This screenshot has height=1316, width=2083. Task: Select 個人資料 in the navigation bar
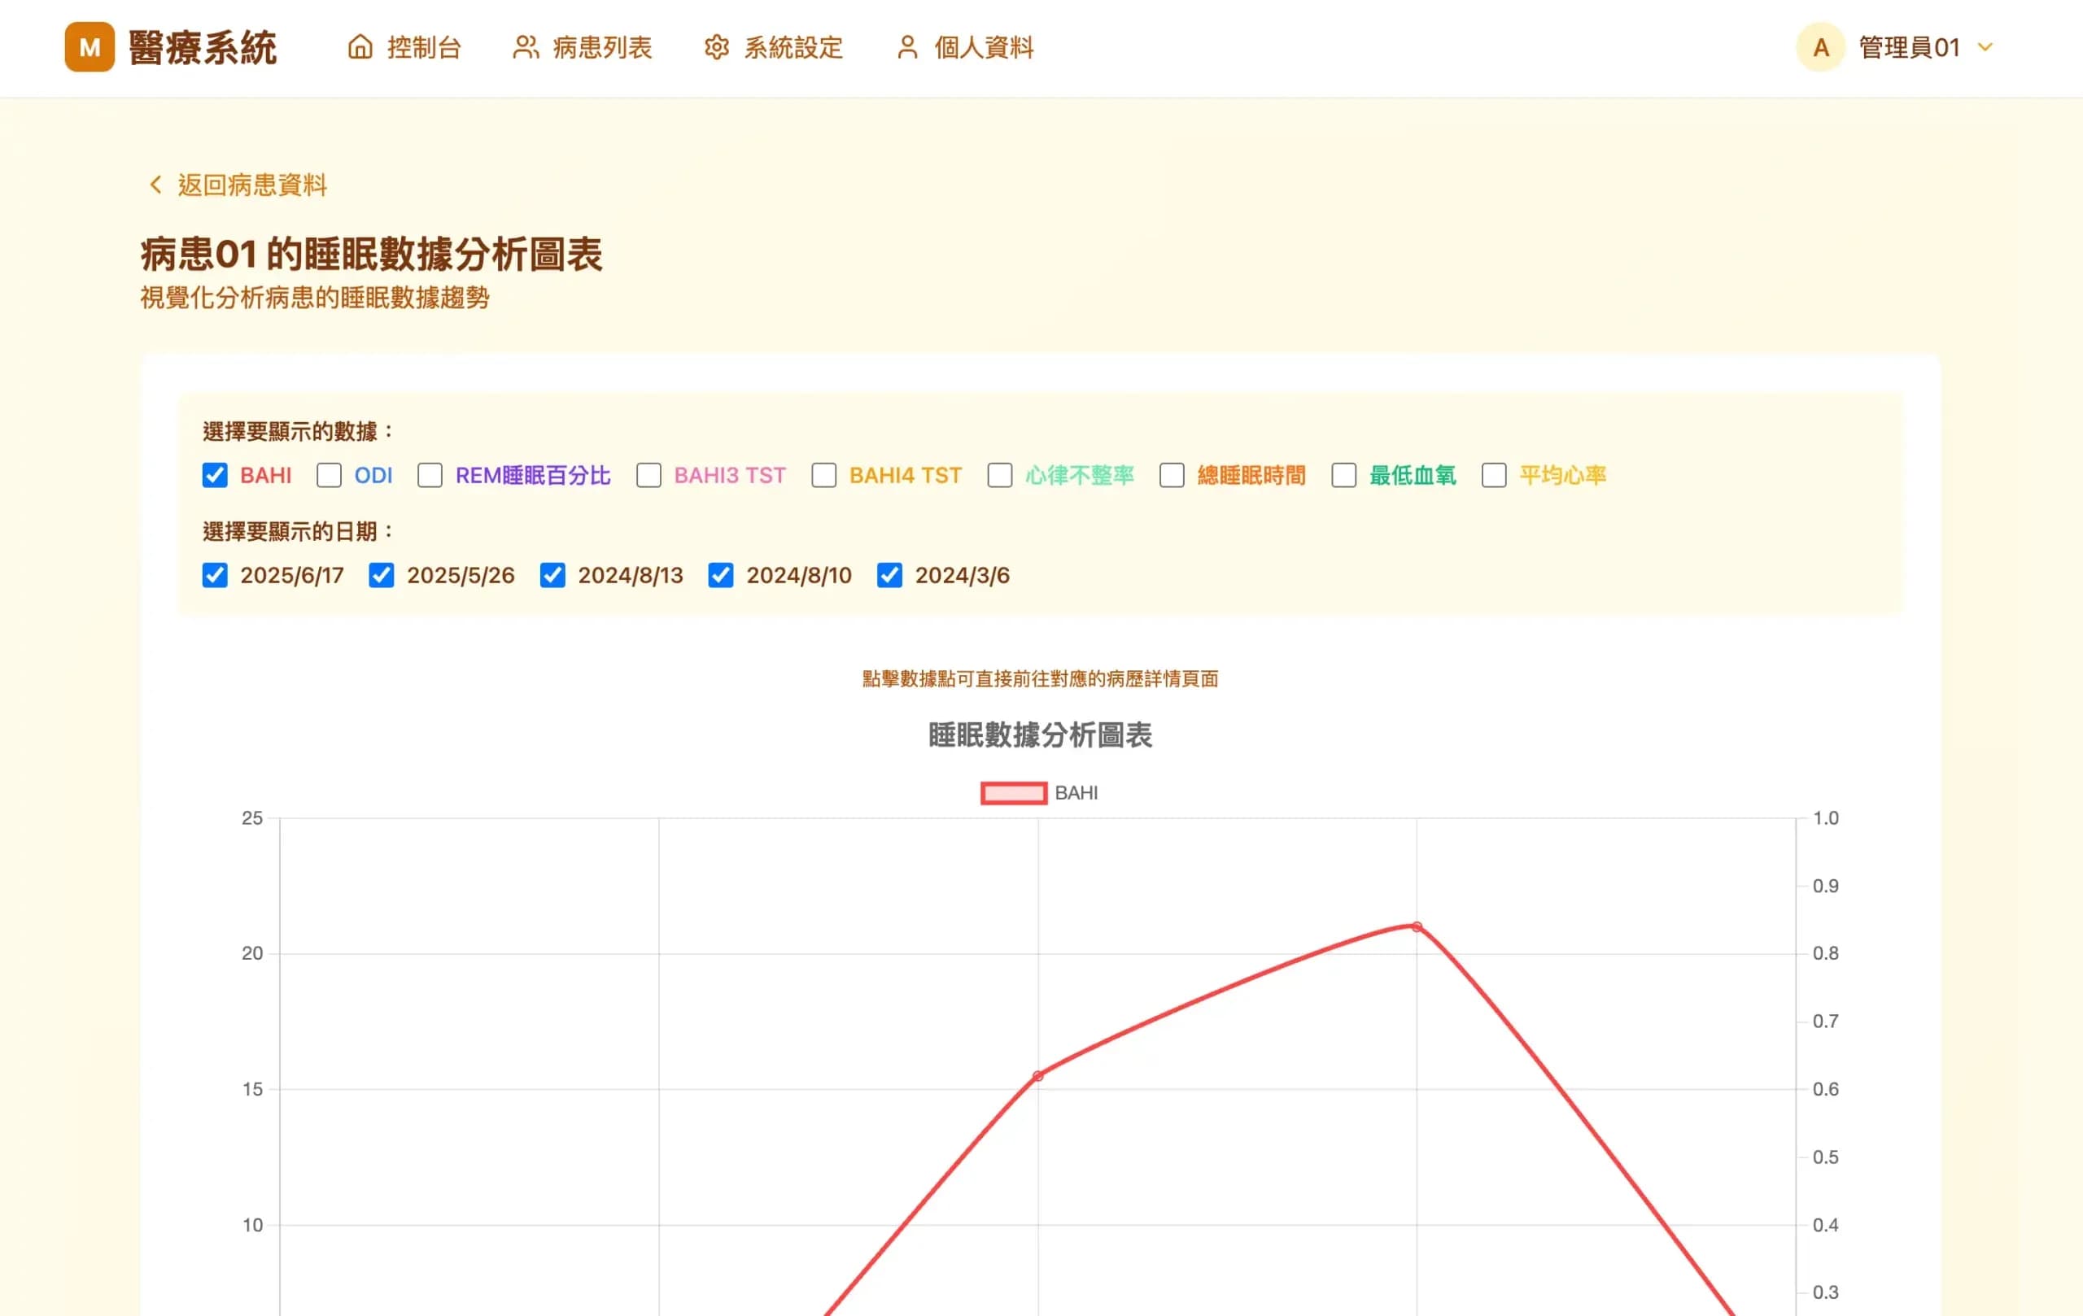985,47
